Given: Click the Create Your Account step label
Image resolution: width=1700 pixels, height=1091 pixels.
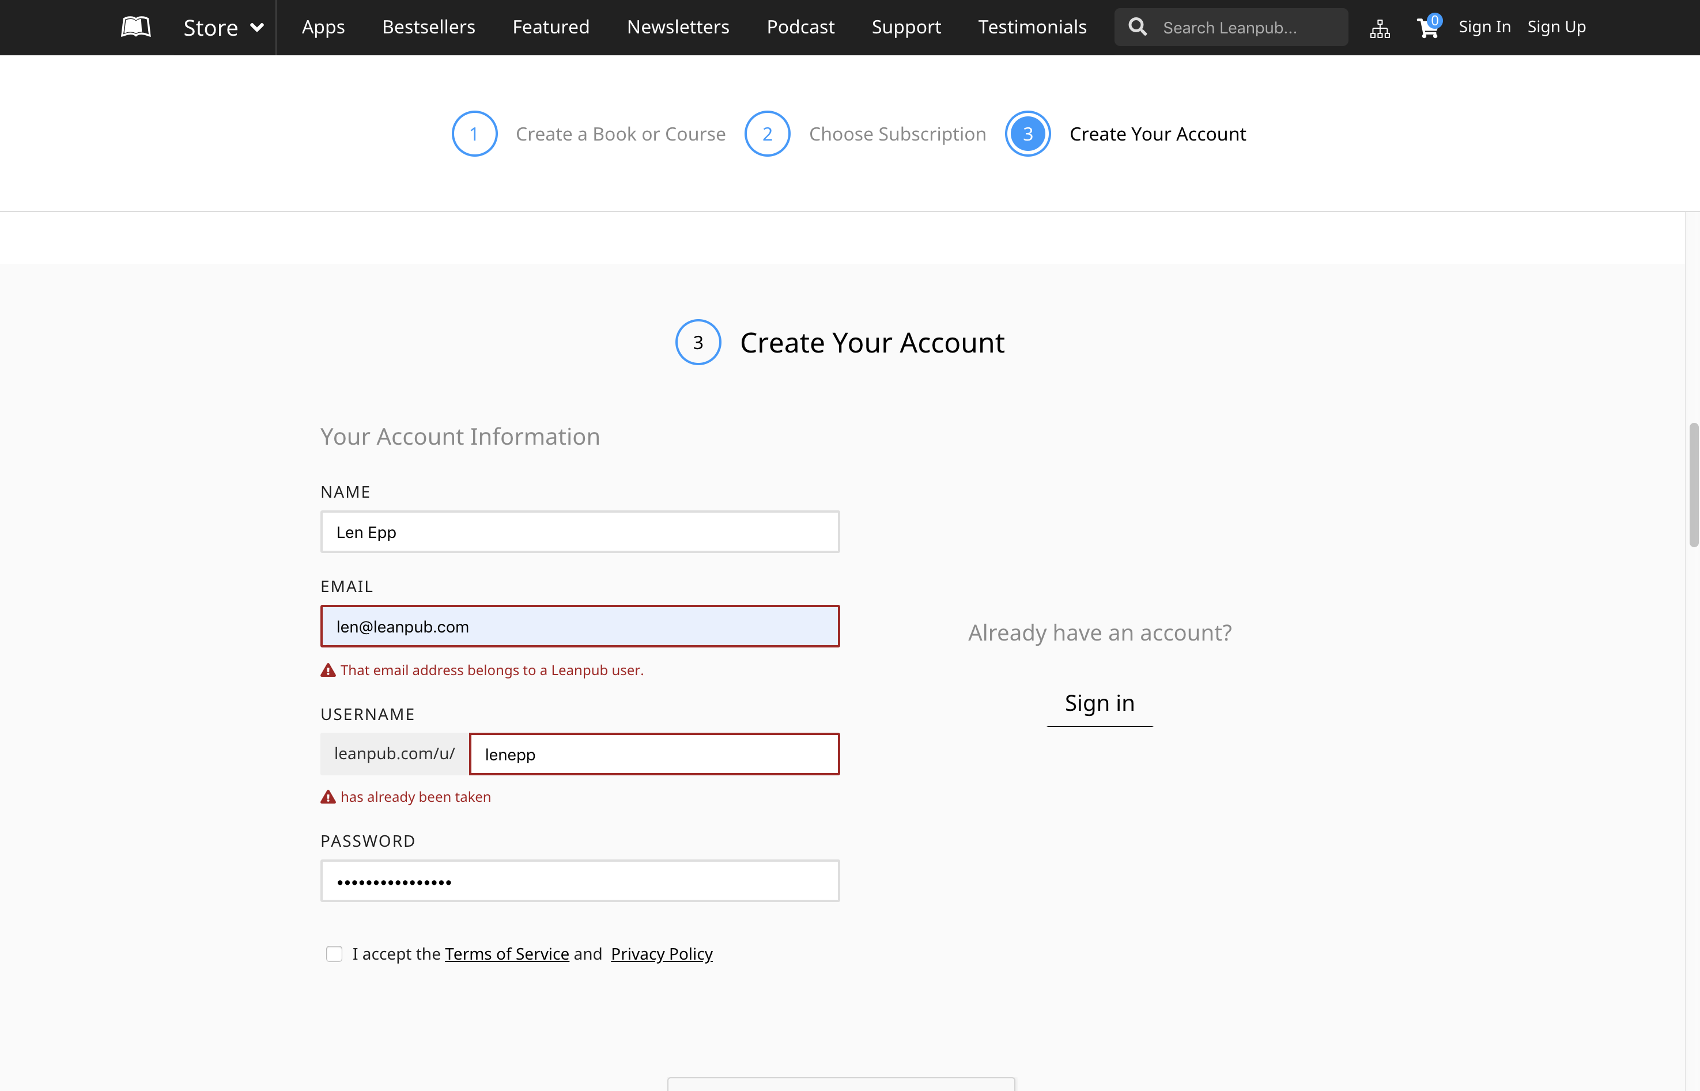Looking at the screenshot, I should pyautogui.click(x=1157, y=134).
